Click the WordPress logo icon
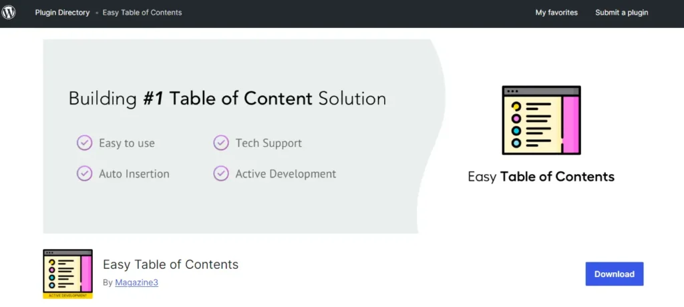Image resolution: width=684 pixels, height=307 pixels. click(8, 12)
